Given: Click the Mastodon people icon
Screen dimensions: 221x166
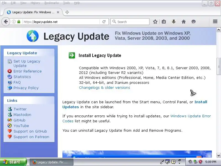Looking at the screenshot, I should pos(10,115).
